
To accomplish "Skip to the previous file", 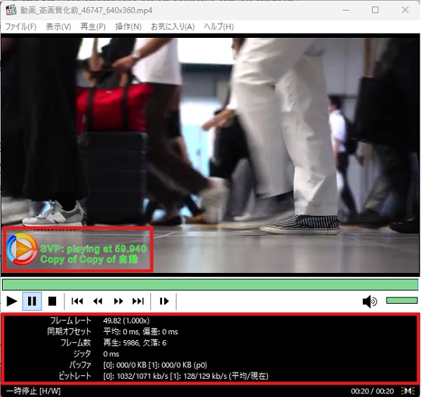I will 78,302.
